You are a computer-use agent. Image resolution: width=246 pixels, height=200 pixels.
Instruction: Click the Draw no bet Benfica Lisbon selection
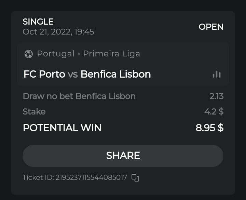click(x=79, y=96)
